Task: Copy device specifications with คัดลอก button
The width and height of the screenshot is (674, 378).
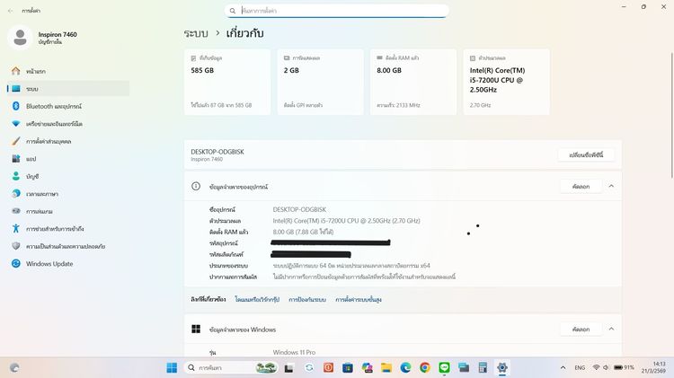Action: tap(581, 186)
